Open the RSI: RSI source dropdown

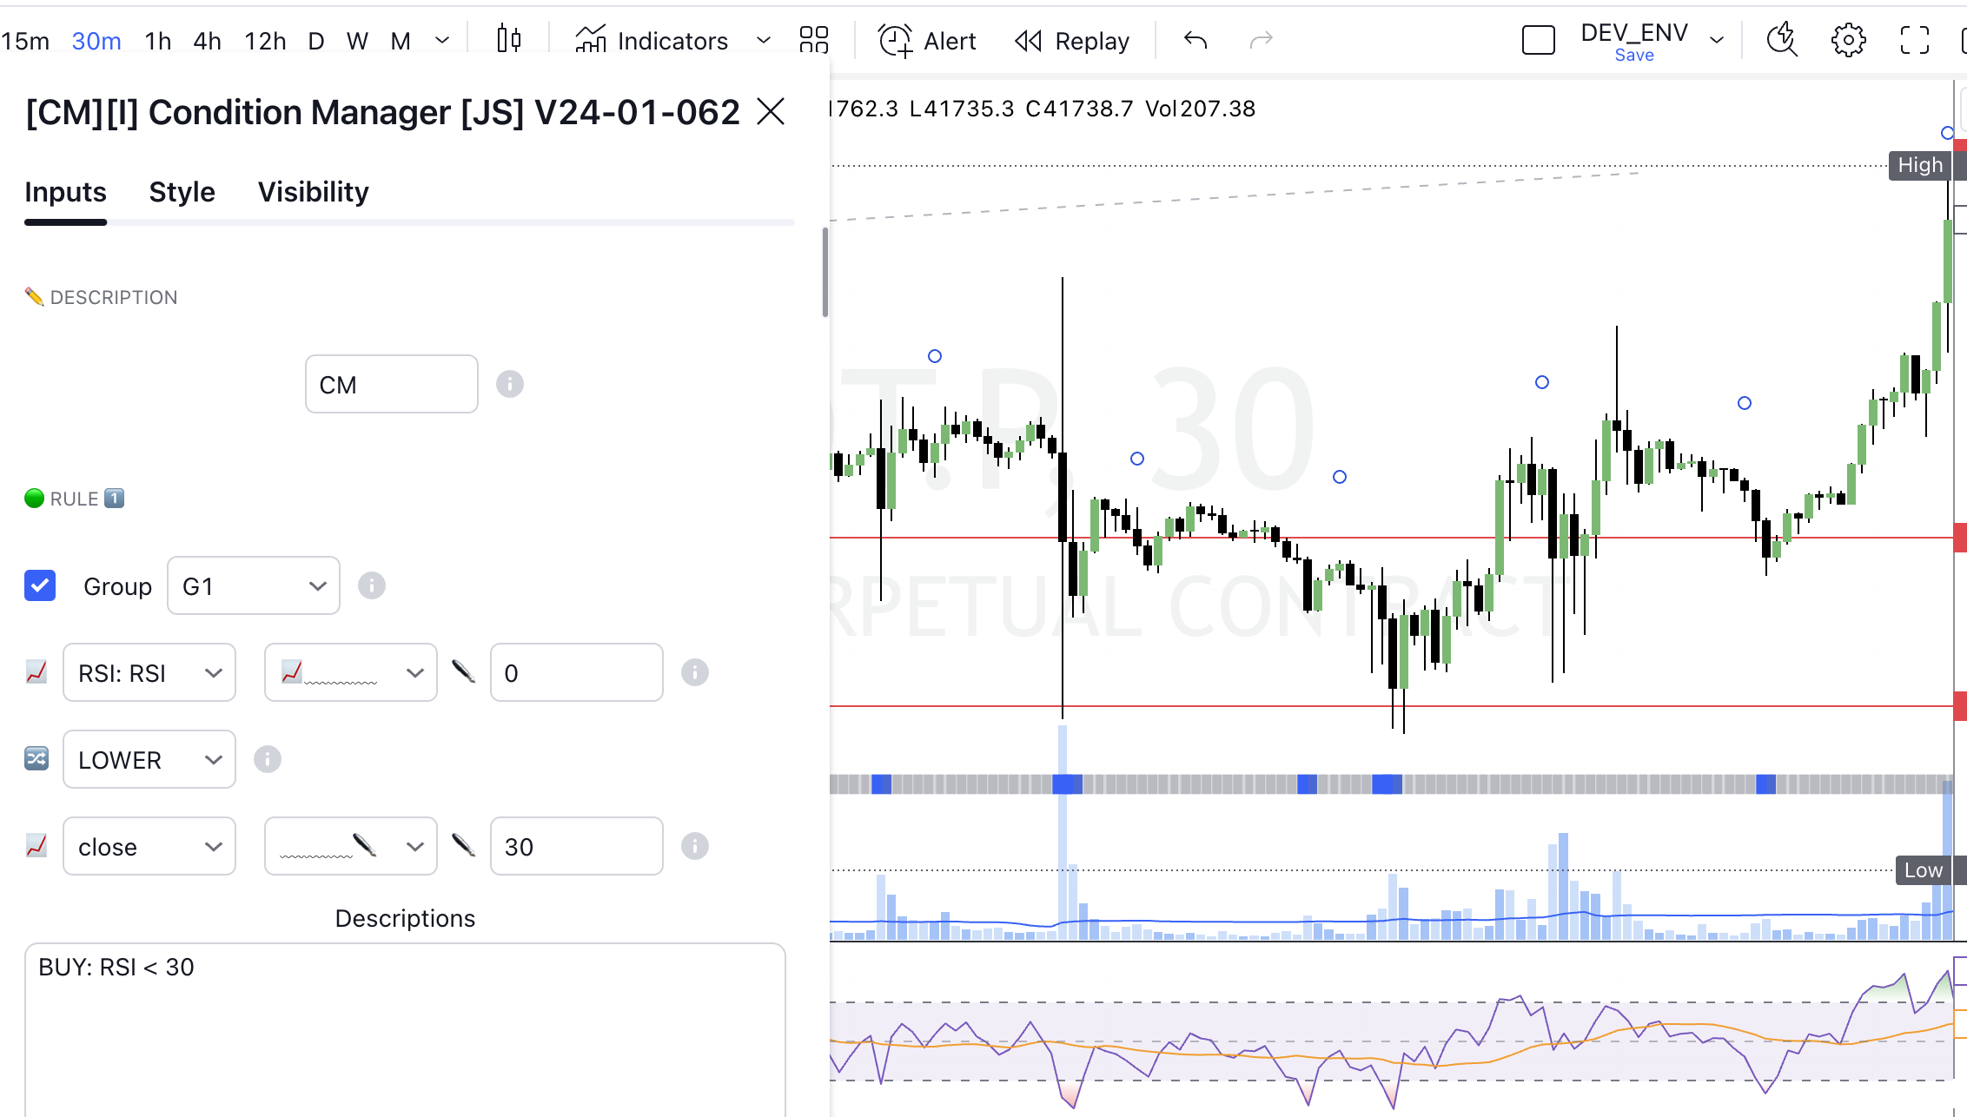pyautogui.click(x=149, y=672)
